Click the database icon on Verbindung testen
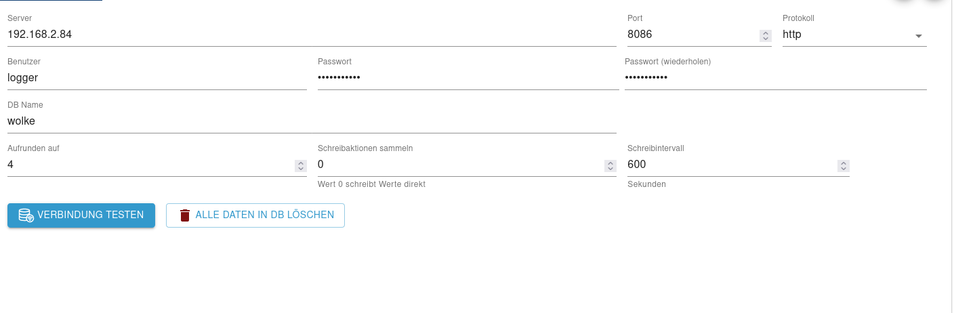Screen dimensions: 954x313 click(26, 215)
